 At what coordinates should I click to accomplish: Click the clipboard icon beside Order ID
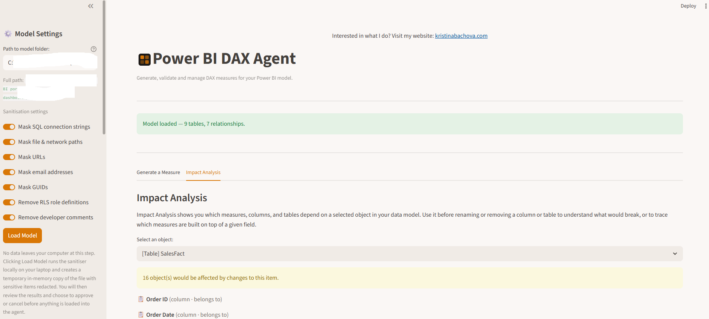[141, 299]
